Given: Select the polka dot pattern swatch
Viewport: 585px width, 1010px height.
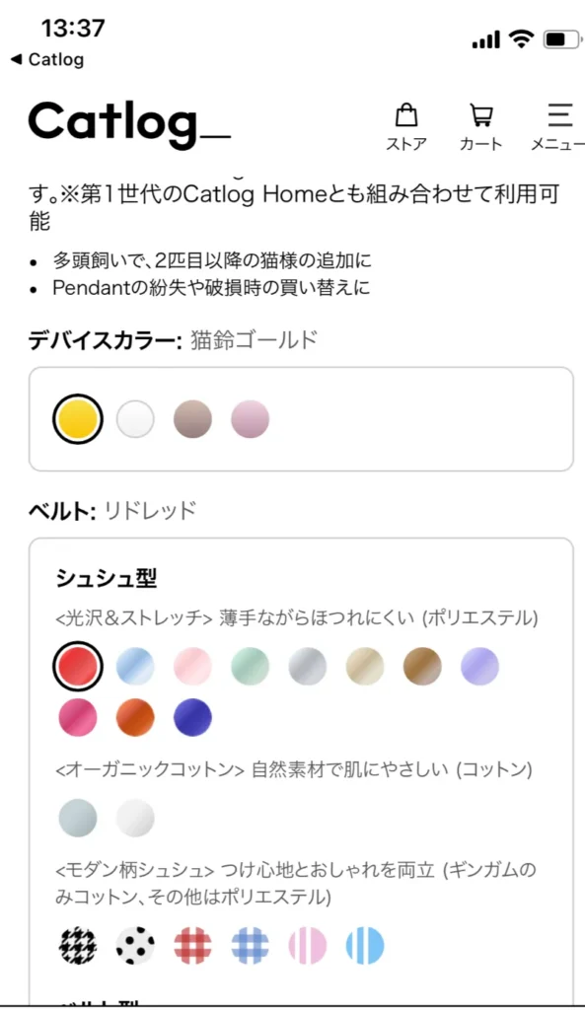Looking at the screenshot, I should (x=135, y=945).
